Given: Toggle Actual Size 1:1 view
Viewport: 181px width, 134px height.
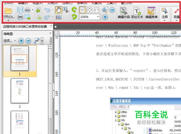Looking at the screenshot, I should pos(82,10).
